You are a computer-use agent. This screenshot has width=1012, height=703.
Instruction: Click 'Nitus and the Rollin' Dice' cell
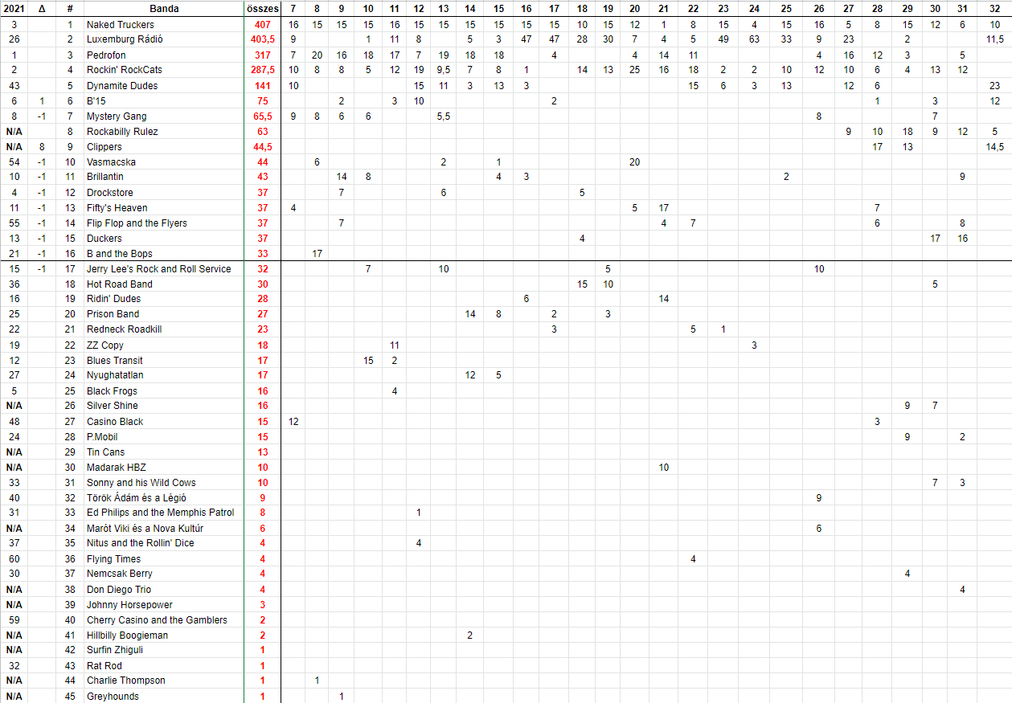(164, 543)
